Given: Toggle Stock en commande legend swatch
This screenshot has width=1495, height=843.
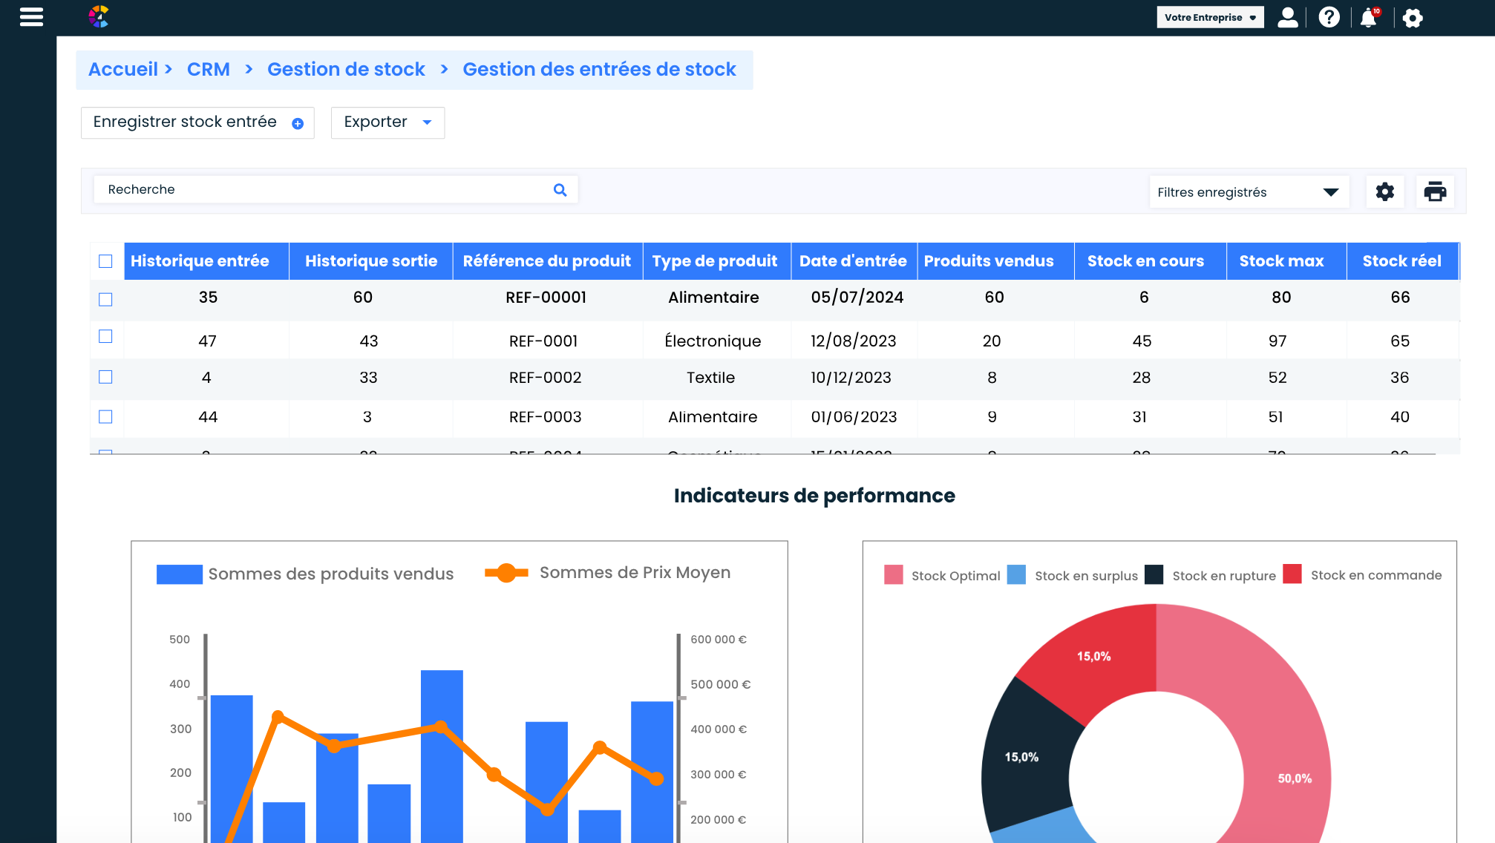Looking at the screenshot, I should point(1292,574).
